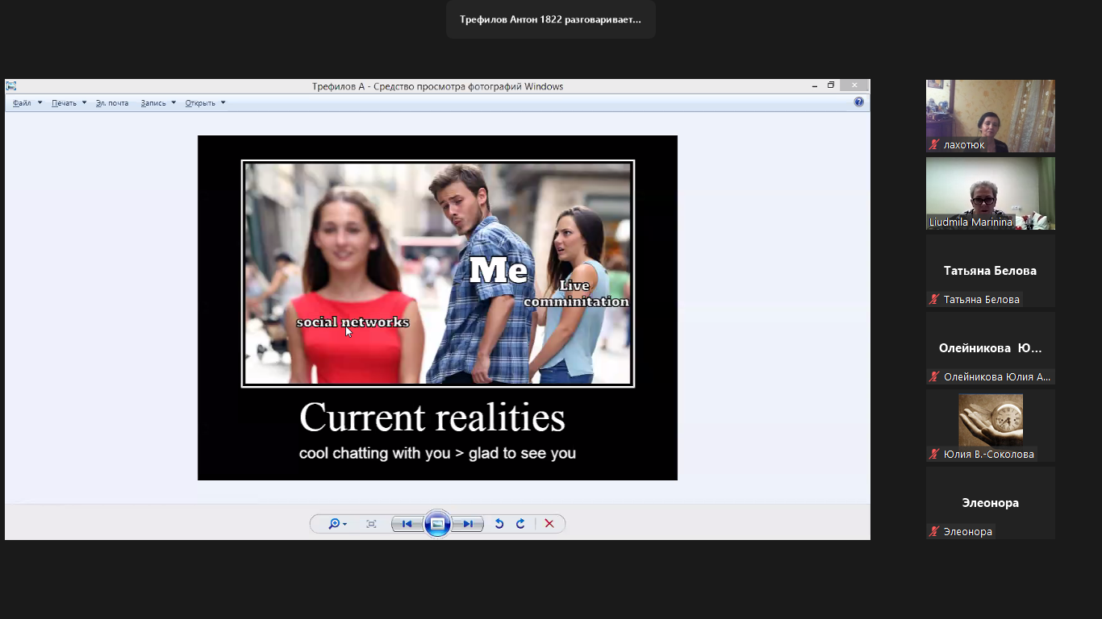
Task: Click muted mic icon for Юлия В.-Соколова
Action: tap(935, 455)
